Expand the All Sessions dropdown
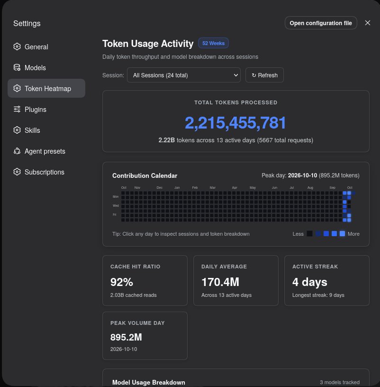Screen dimensions: 380x387 point(184,75)
